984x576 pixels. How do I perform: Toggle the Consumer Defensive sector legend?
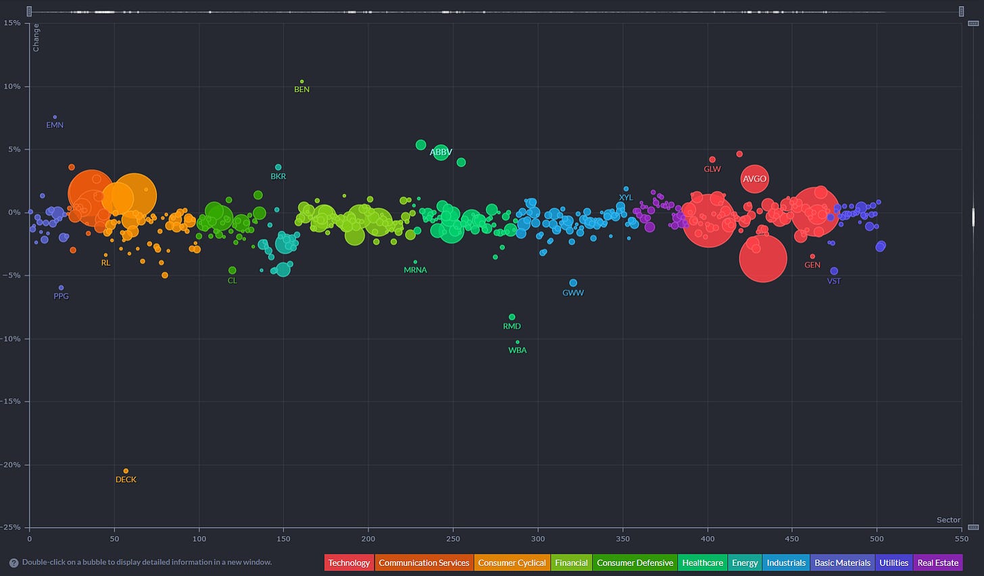pyautogui.click(x=635, y=562)
